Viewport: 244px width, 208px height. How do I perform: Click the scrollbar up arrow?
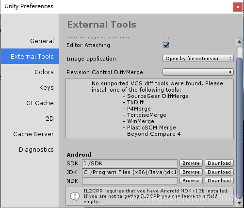tap(239, 42)
